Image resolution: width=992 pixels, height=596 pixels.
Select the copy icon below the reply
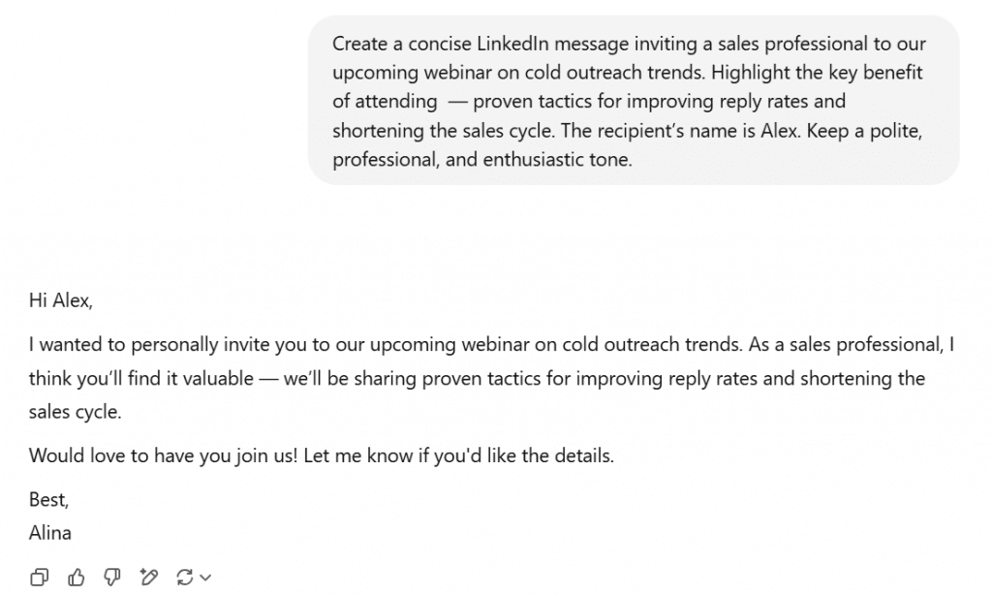[40, 577]
